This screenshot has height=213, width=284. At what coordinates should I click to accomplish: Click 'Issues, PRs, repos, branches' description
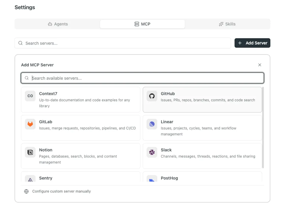pyautogui.click(x=208, y=100)
